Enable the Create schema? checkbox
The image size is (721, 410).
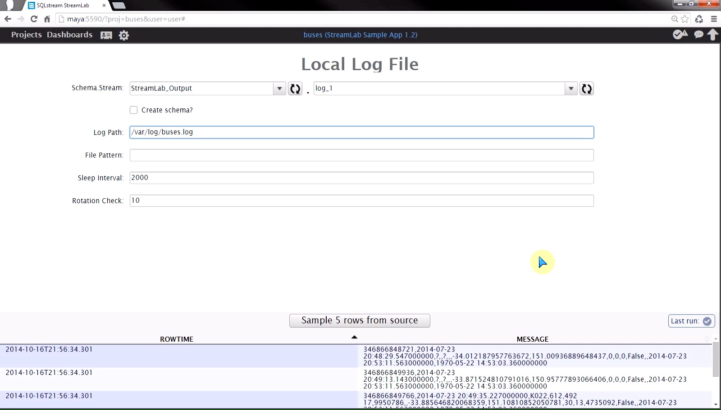(x=134, y=110)
